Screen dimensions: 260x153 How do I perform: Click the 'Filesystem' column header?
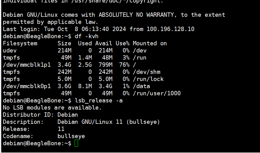point(20,43)
